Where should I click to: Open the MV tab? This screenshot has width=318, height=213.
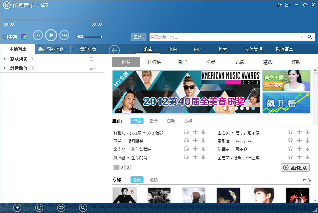(x=197, y=49)
